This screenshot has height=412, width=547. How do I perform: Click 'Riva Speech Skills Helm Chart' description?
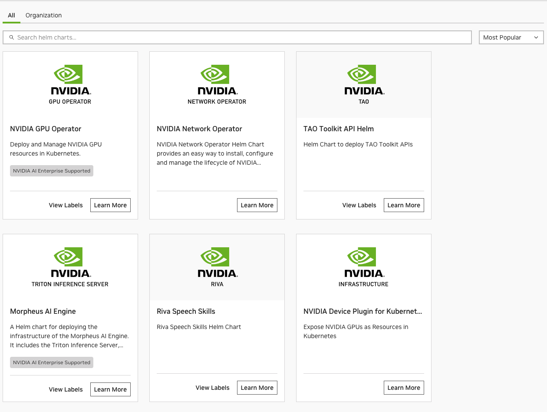click(199, 327)
